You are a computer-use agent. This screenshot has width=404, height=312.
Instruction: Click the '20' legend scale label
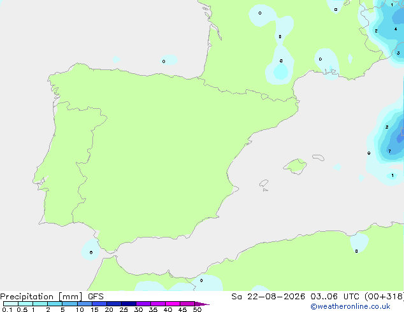[109, 309]
